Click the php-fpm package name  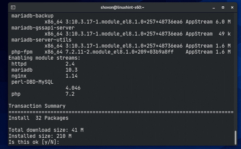point(20,52)
